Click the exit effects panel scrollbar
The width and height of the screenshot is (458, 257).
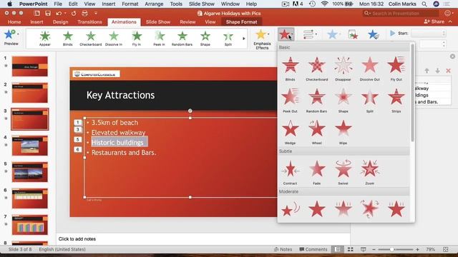[x=412, y=93]
